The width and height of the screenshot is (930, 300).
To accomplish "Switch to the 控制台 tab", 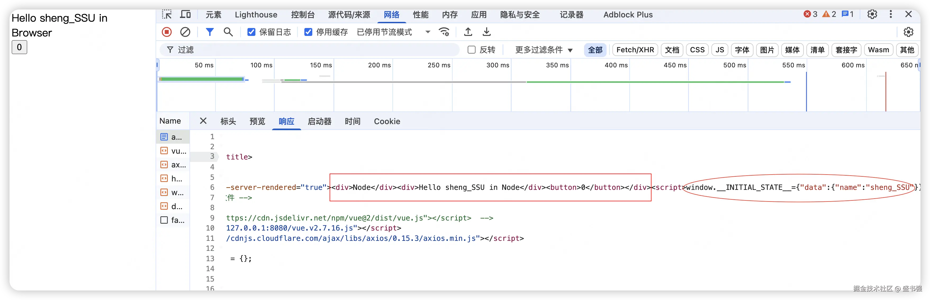I will 303,15.
